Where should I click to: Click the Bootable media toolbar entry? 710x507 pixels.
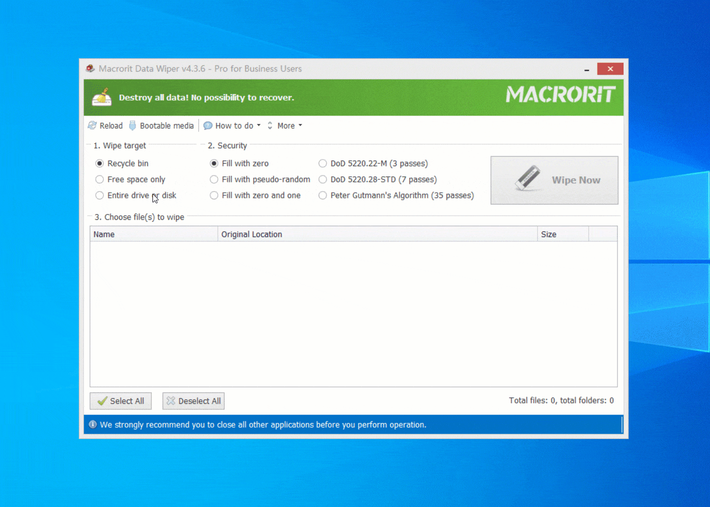coord(167,125)
